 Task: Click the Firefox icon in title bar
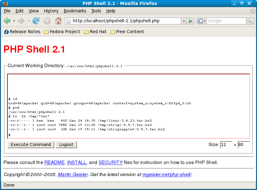[x=5, y=3]
